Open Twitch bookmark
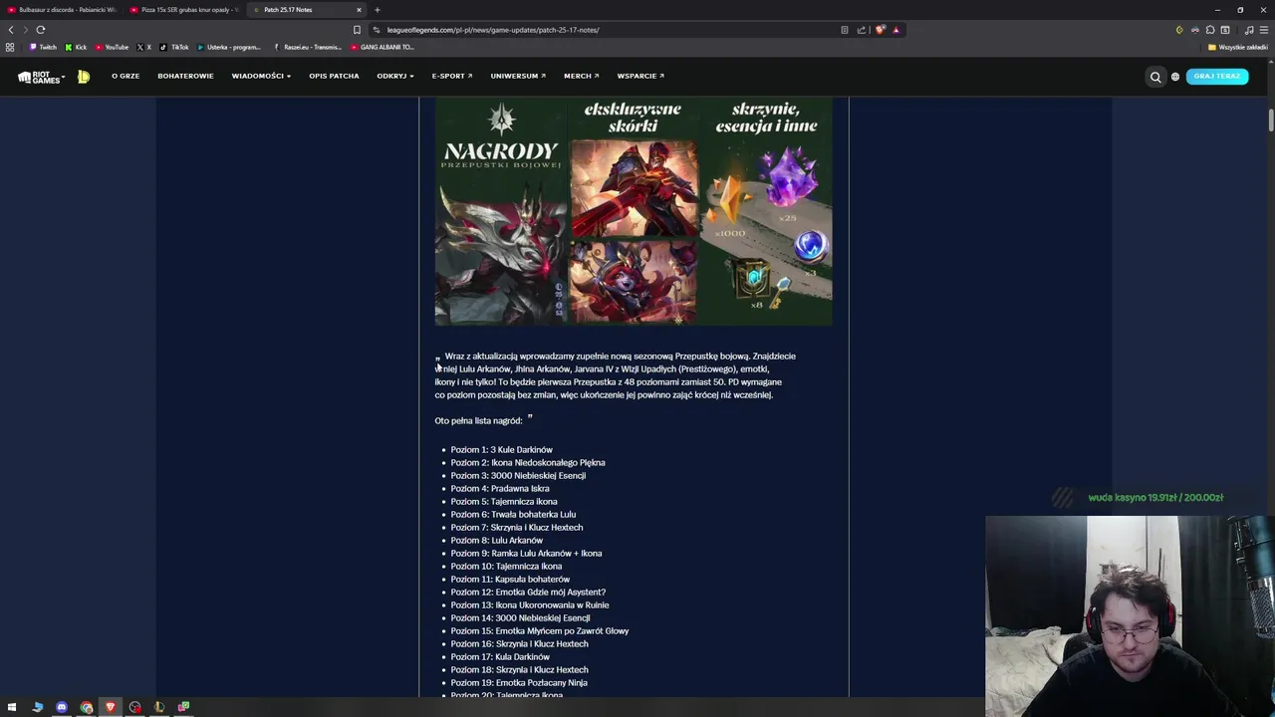 click(43, 47)
